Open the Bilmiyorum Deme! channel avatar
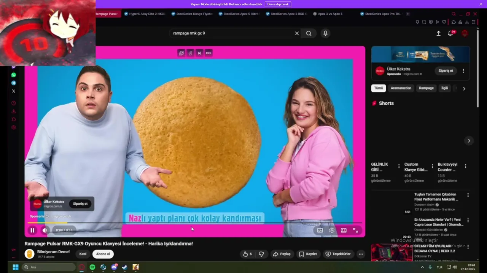The image size is (487, 273). [x=30, y=254]
